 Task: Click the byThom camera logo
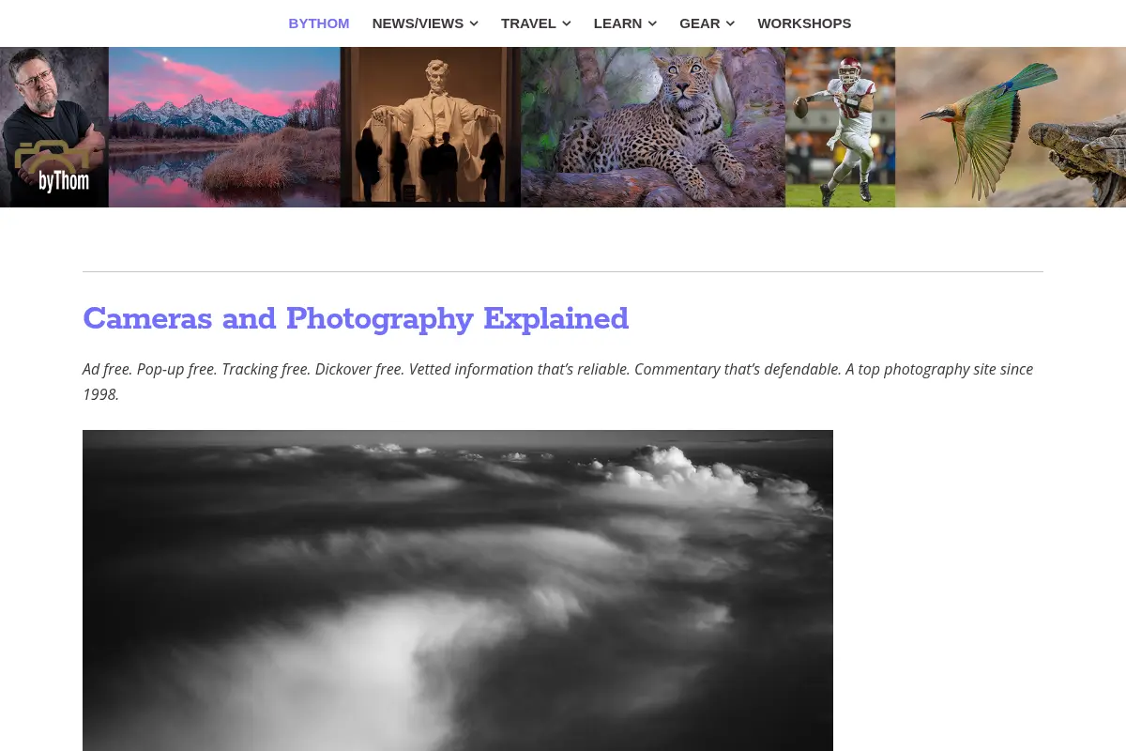click(x=53, y=167)
